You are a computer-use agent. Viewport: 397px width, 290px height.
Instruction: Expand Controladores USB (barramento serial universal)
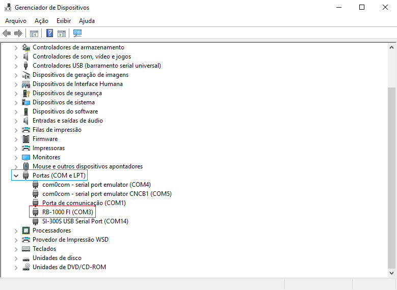click(x=16, y=66)
